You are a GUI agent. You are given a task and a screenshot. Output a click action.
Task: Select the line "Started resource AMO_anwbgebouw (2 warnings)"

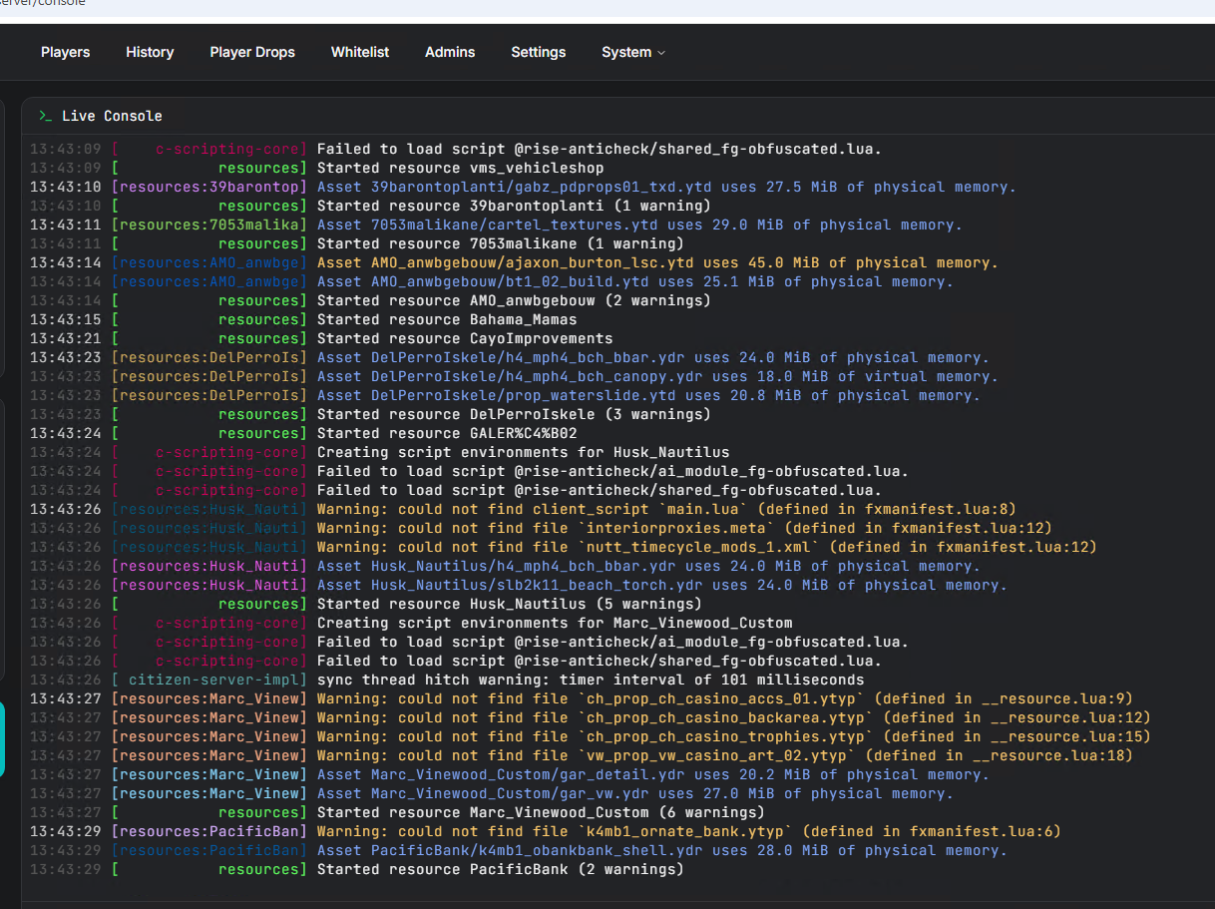514,300
